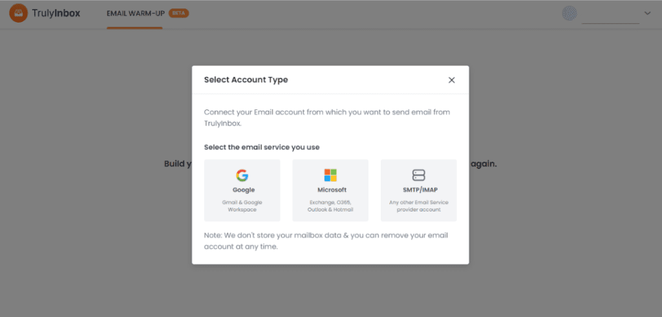Click the TrulyInbox logo icon
This screenshot has width=662, height=317.
18,13
